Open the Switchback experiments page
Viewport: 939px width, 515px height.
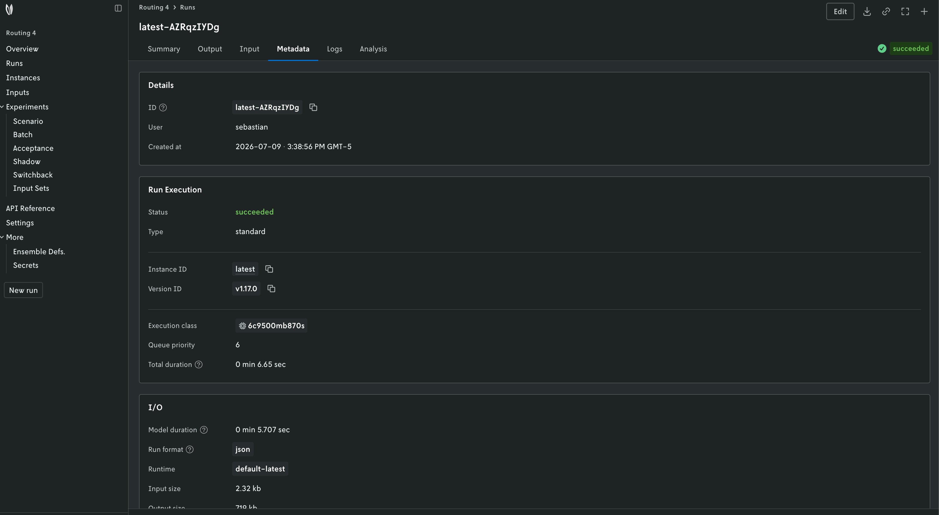pos(33,175)
